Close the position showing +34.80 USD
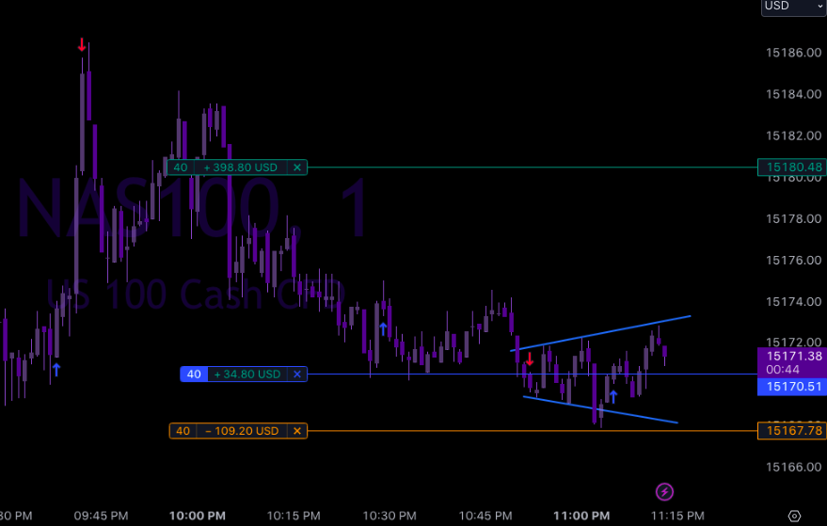 297,375
